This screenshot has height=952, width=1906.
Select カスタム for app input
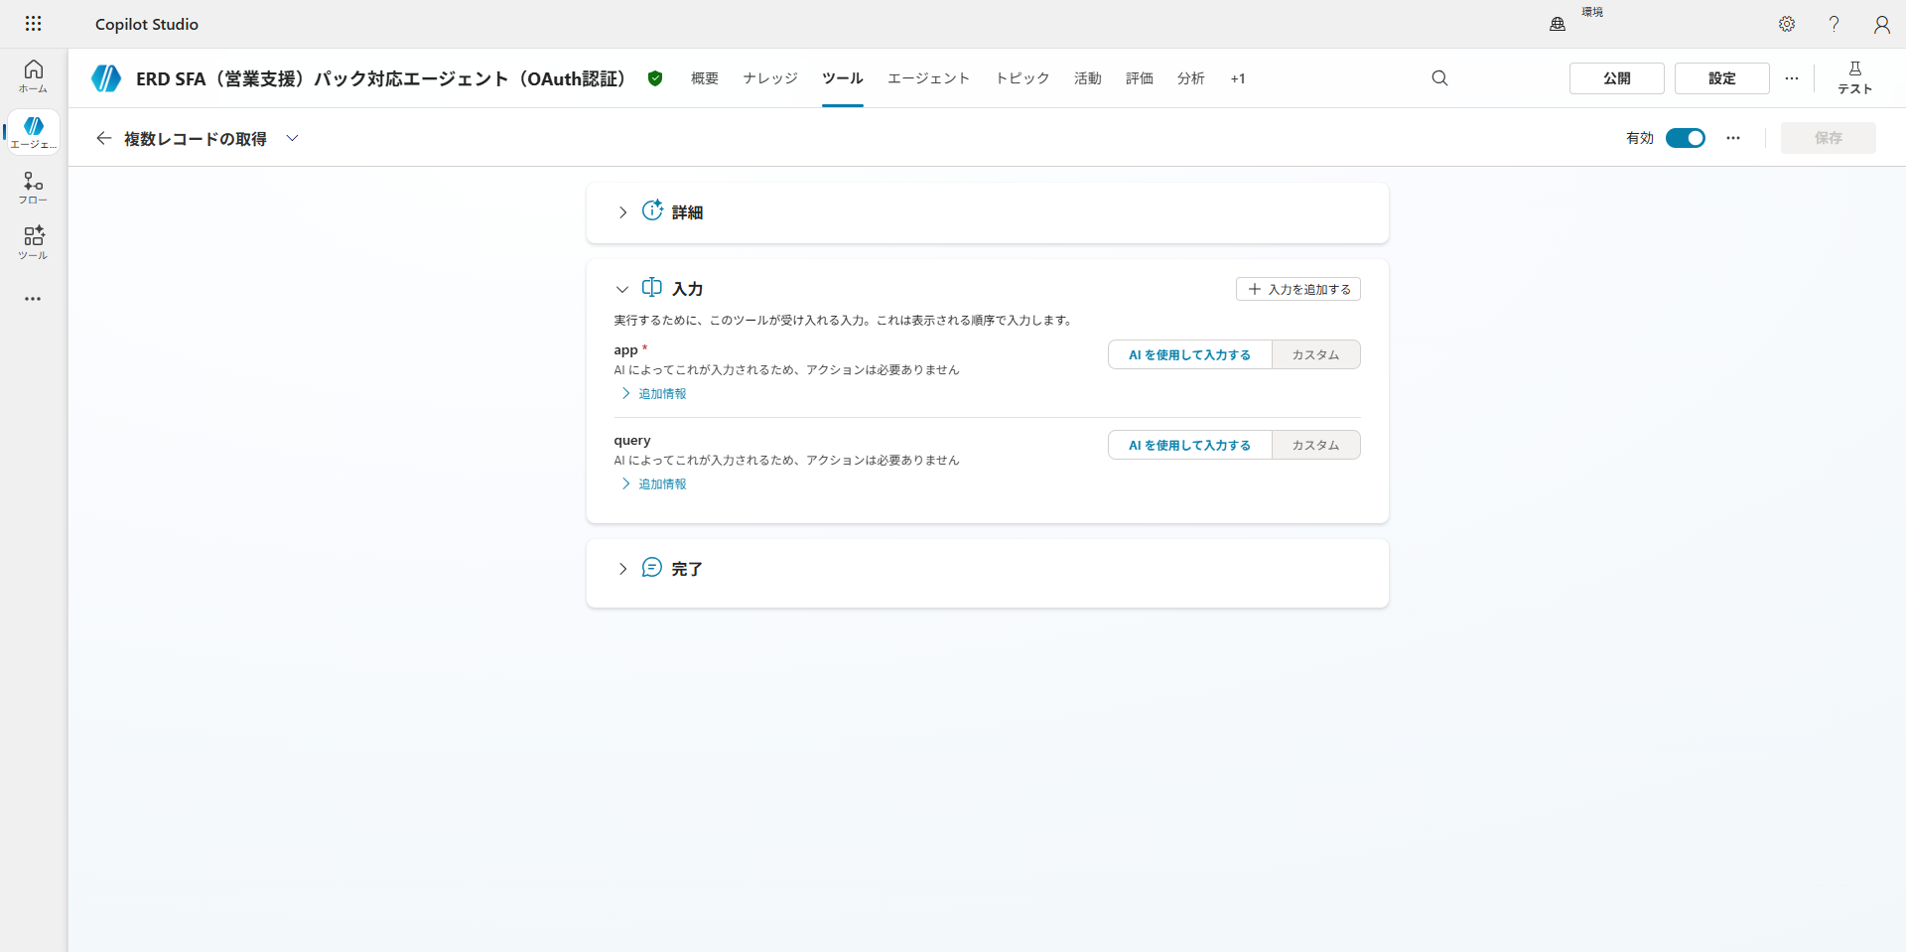click(1315, 355)
